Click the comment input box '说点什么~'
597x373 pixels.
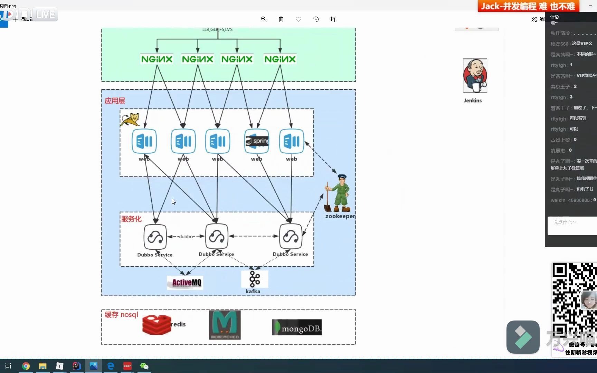[x=572, y=226]
